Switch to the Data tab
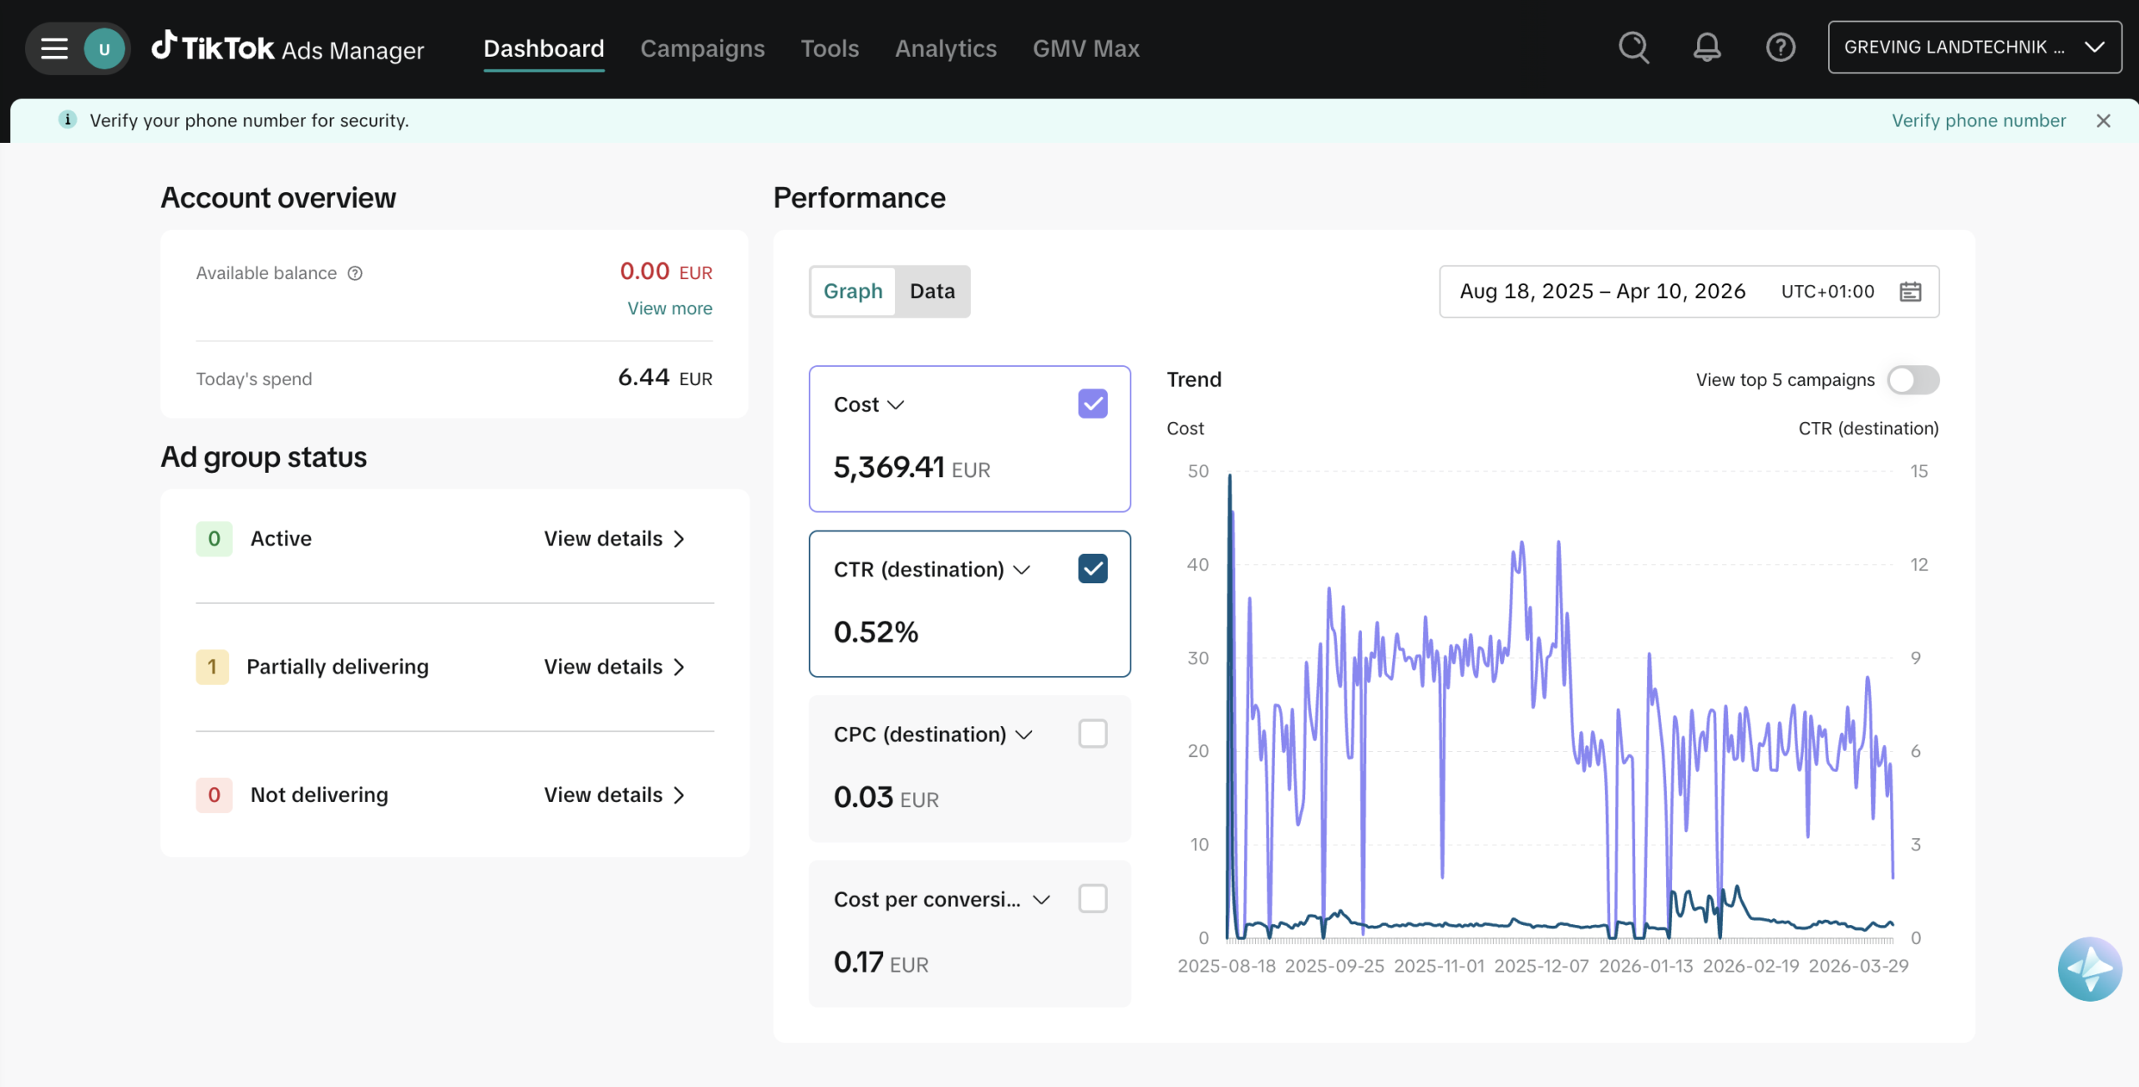 tap(932, 292)
